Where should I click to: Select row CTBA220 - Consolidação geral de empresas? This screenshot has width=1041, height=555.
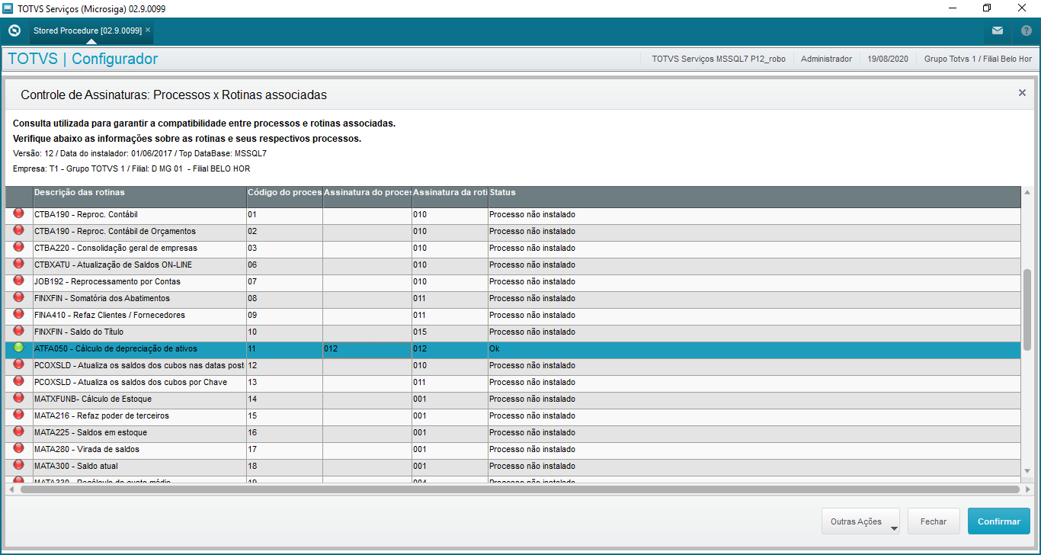(x=513, y=249)
